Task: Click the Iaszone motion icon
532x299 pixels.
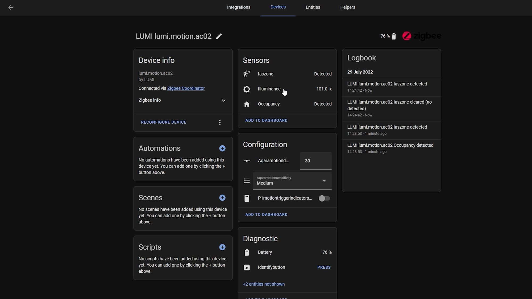Action: point(247,74)
